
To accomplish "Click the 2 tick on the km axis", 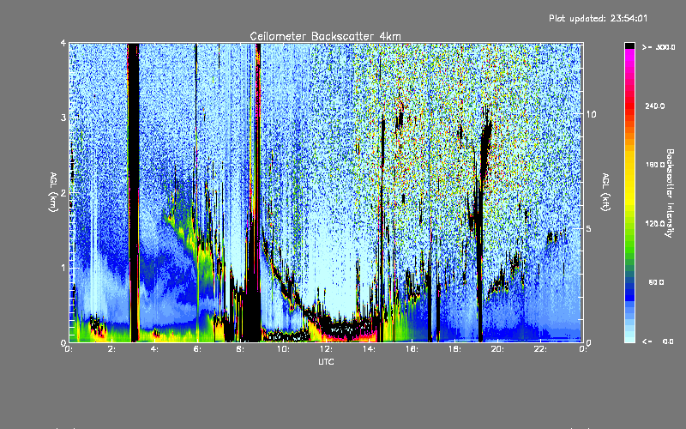I will pos(63,192).
